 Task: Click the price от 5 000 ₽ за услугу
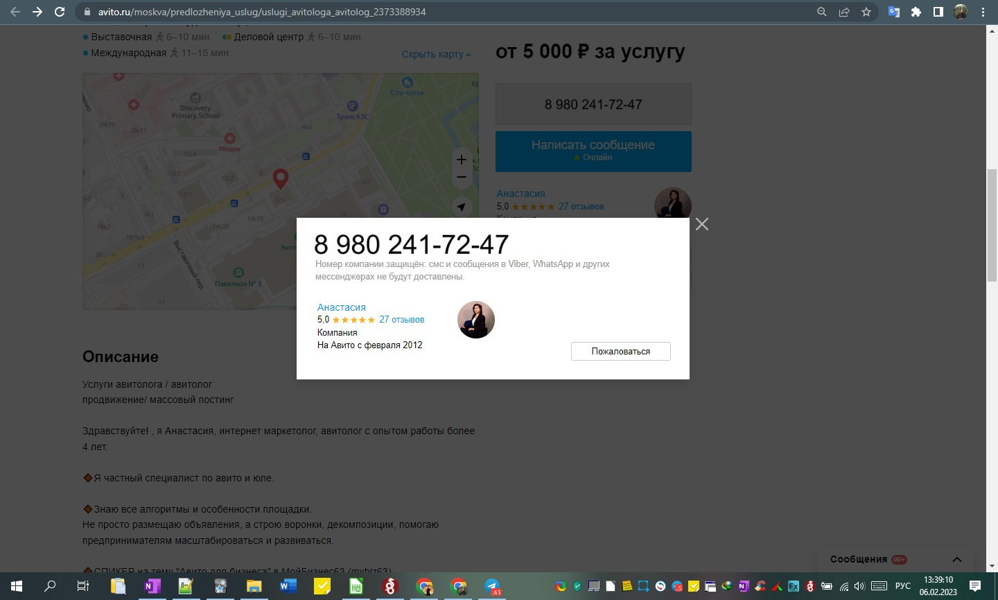point(590,51)
